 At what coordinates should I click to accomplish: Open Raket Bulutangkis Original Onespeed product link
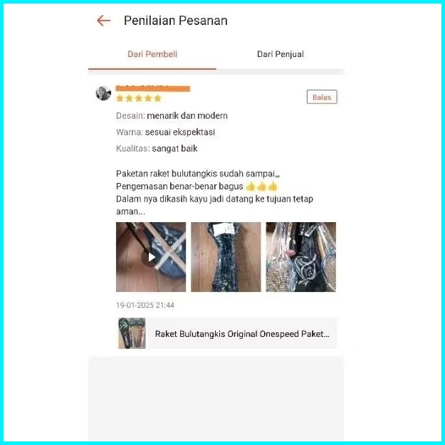242,334
